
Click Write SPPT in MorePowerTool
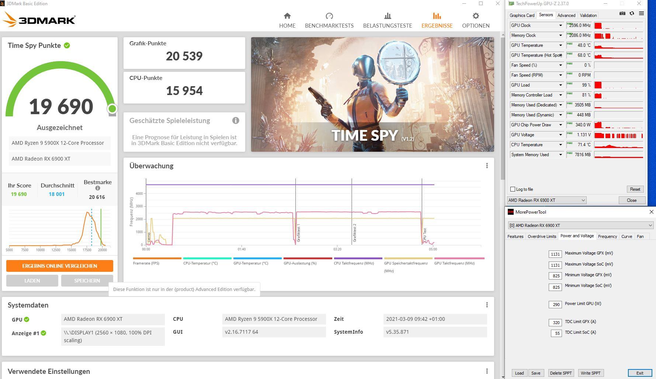[590, 373]
